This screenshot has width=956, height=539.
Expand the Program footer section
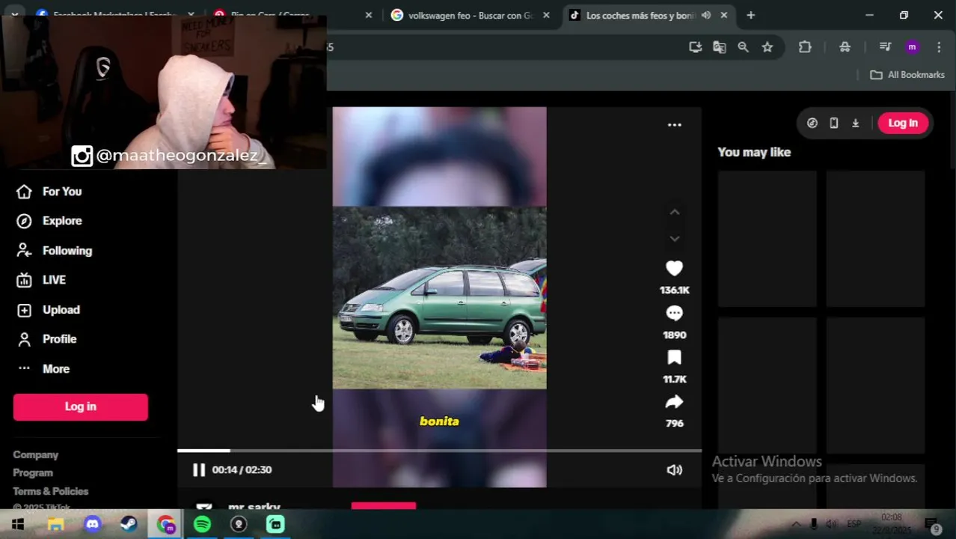pyautogui.click(x=33, y=473)
